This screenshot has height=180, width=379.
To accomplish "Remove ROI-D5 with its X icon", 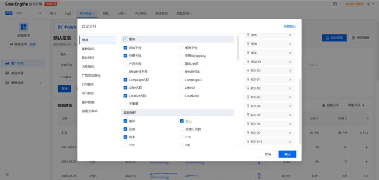I will pos(290,115).
